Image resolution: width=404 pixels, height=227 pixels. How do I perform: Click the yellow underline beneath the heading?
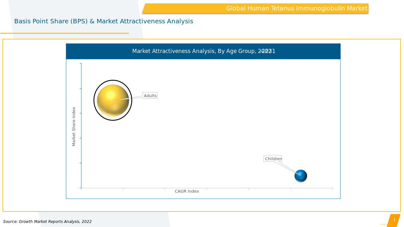coord(64,33)
